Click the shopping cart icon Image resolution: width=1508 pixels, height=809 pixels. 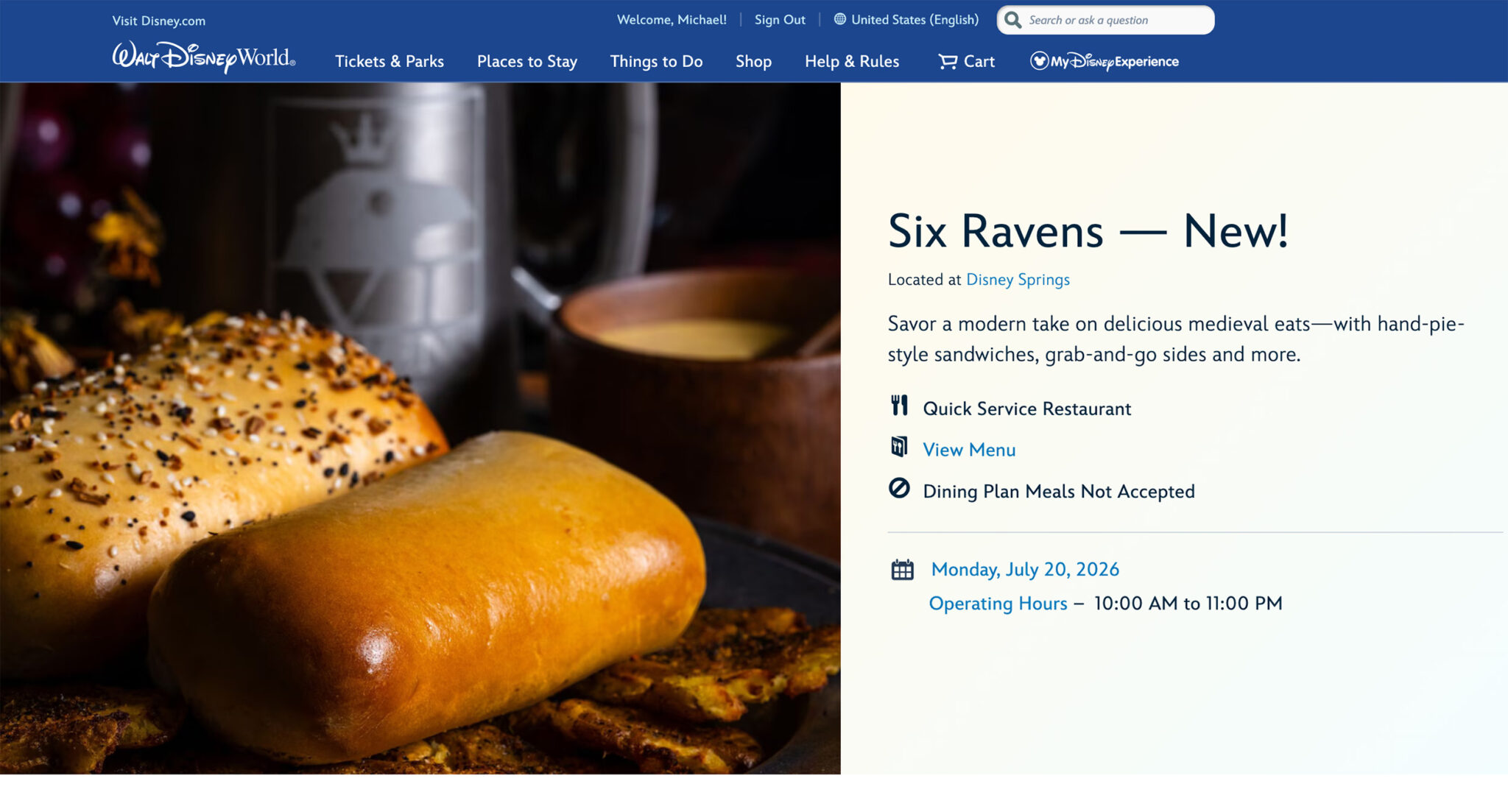[948, 61]
